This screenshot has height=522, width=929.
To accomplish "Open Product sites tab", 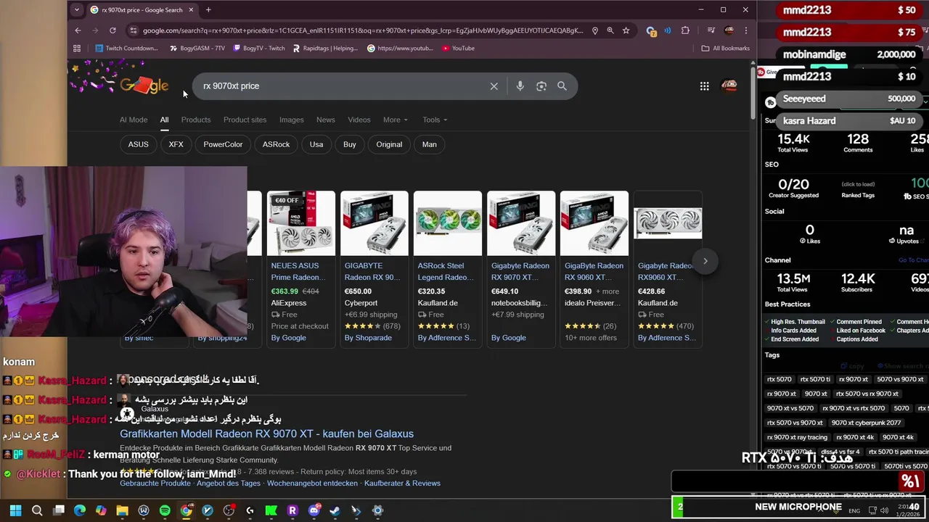I will (x=245, y=120).
